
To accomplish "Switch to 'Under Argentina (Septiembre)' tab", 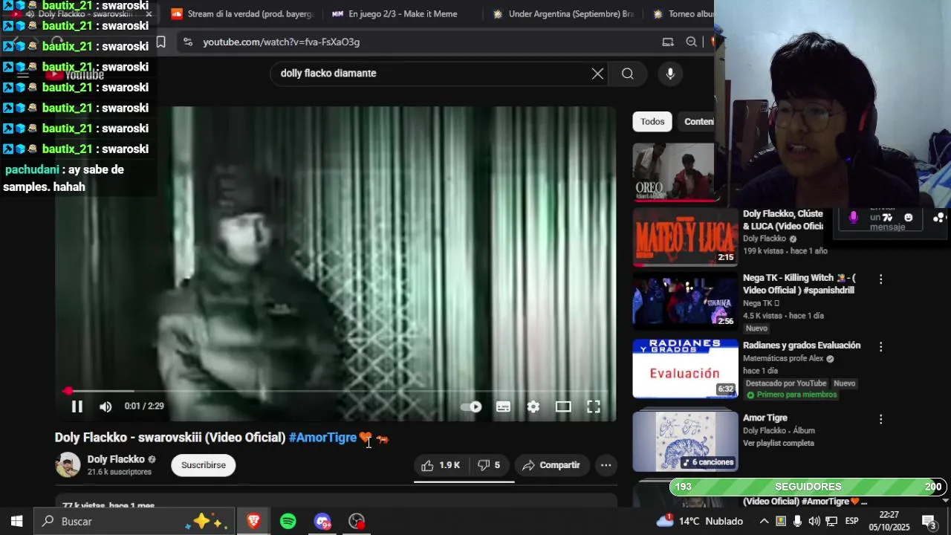I will coord(563,14).
